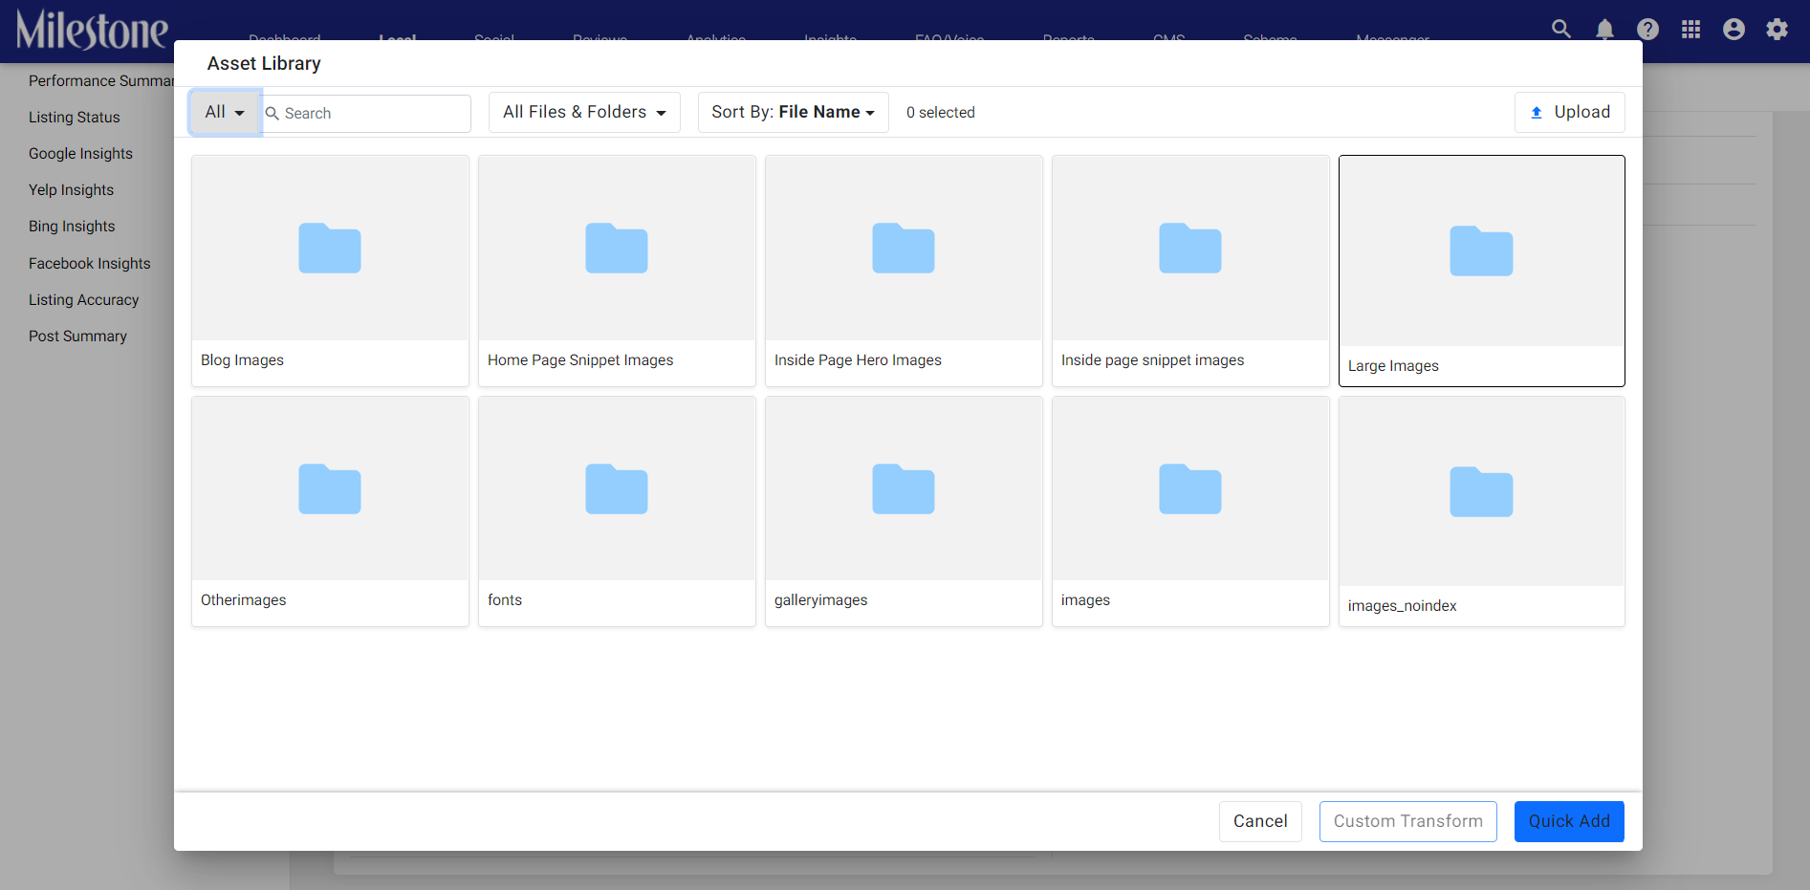The image size is (1810, 890).
Task: Open the Blog Images folder
Action: pos(330,271)
